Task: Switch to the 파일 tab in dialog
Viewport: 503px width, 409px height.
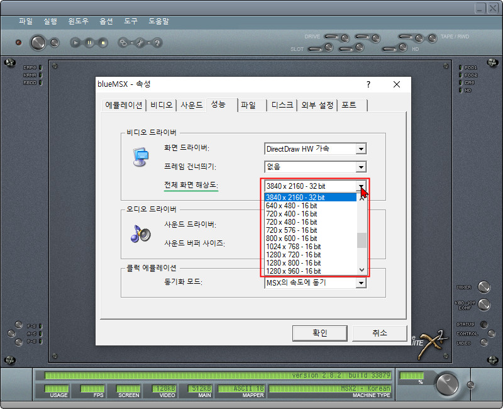Action: pos(252,105)
